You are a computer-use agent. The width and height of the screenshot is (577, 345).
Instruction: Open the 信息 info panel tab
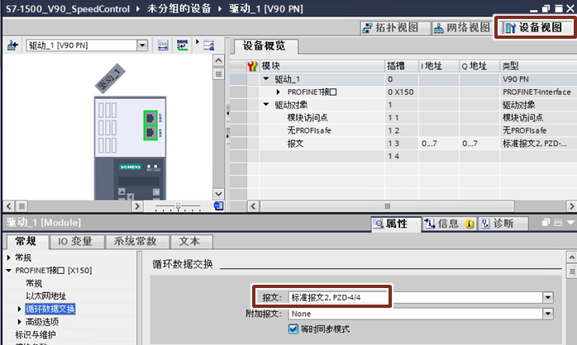(x=448, y=224)
